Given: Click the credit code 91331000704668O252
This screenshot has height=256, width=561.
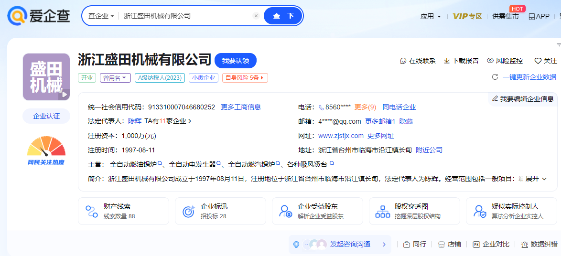Looking at the screenshot, I should tap(182, 107).
